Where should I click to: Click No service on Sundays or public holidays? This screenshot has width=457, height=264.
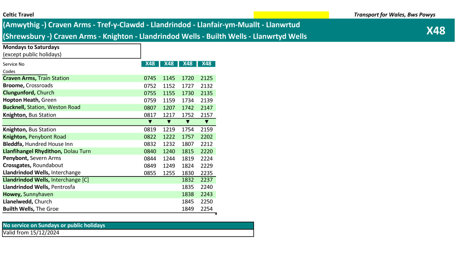54,225
